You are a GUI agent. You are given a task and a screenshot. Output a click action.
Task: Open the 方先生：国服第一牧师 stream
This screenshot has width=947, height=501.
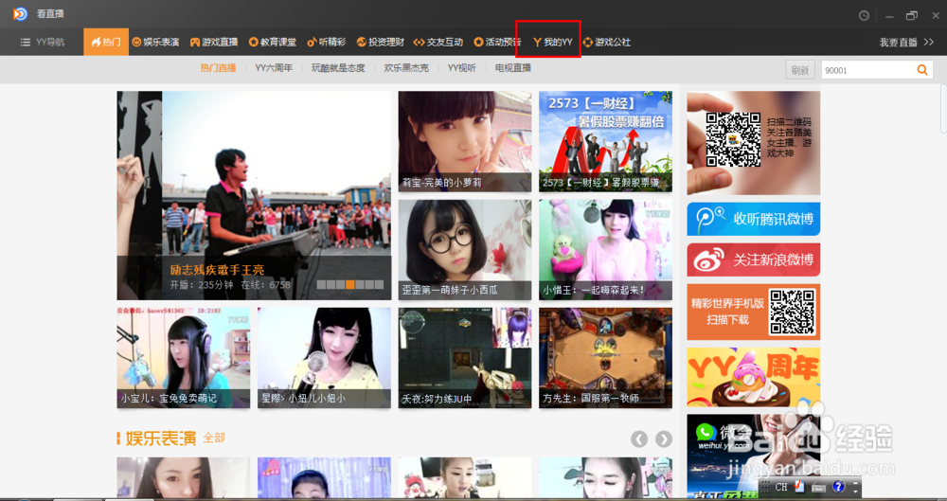tap(605, 358)
